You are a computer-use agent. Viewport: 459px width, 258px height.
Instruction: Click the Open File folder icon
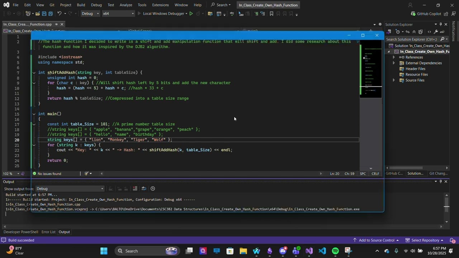[37, 14]
